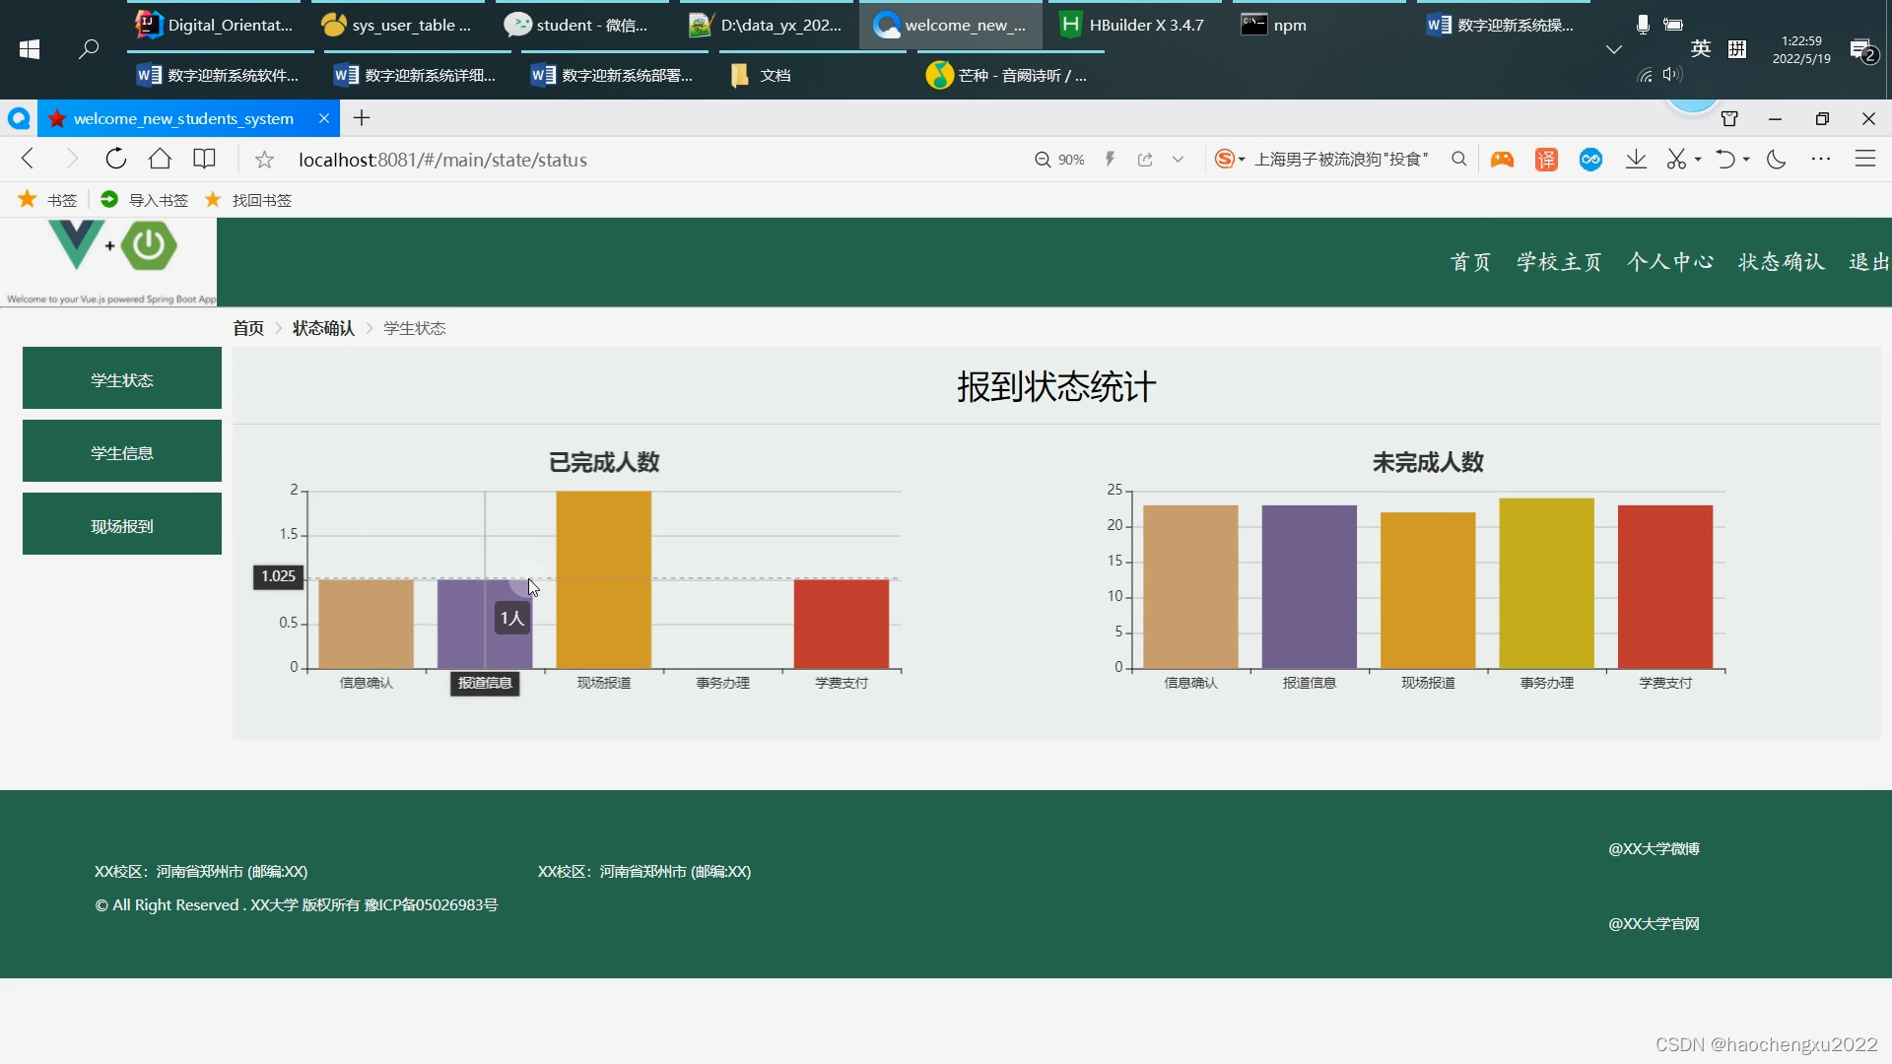Open the browser hamburger menu

coord(1864,159)
